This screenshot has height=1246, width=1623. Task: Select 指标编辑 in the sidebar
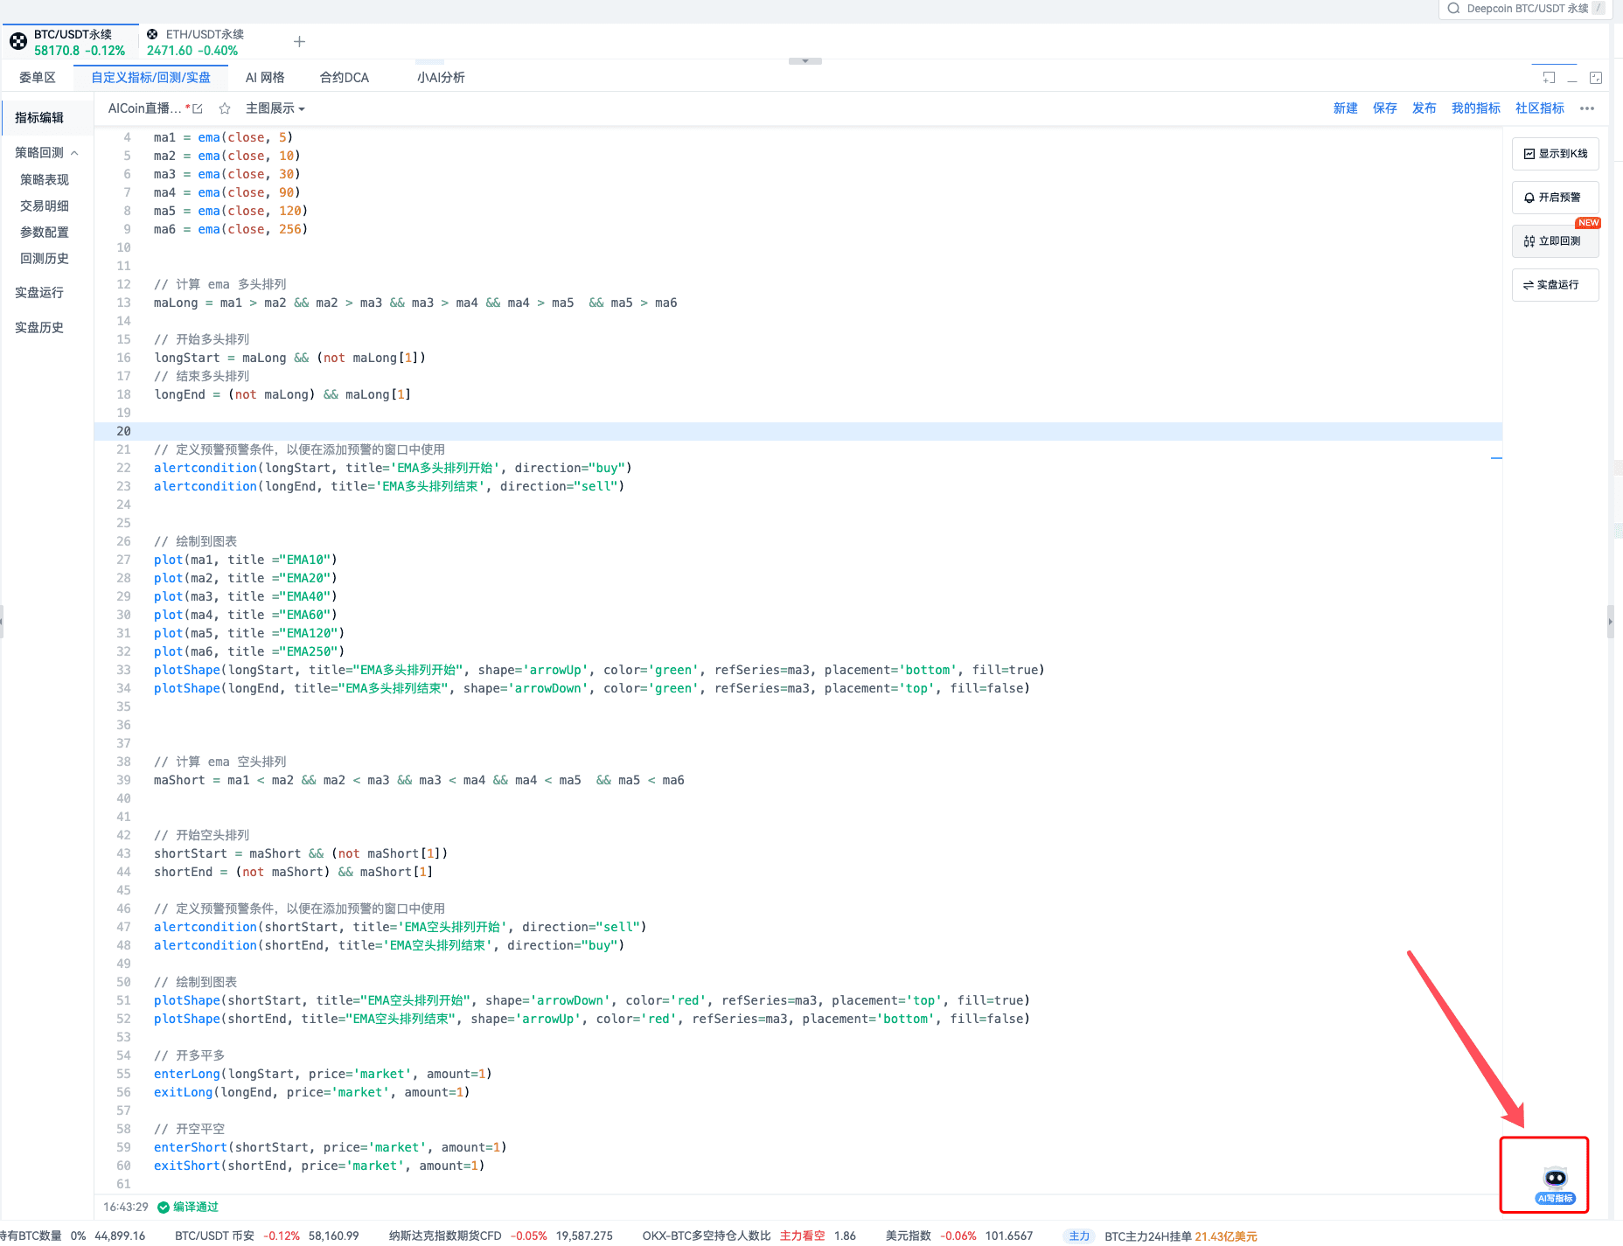click(39, 118)
